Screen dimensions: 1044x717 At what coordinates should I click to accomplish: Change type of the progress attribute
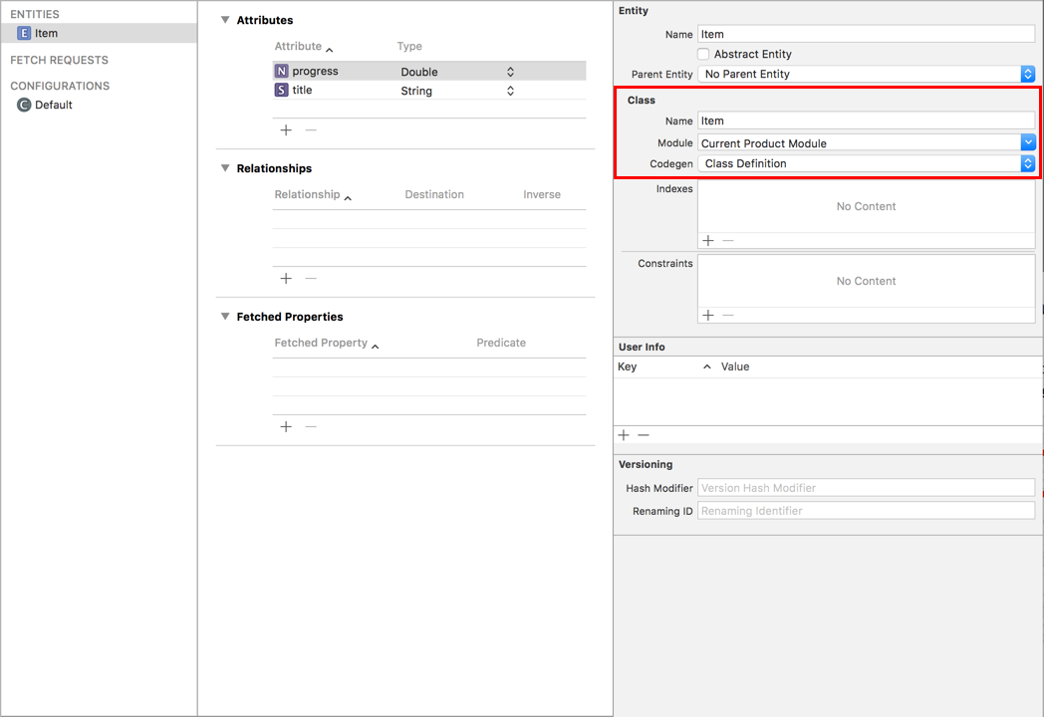click(x=510, y=72)
